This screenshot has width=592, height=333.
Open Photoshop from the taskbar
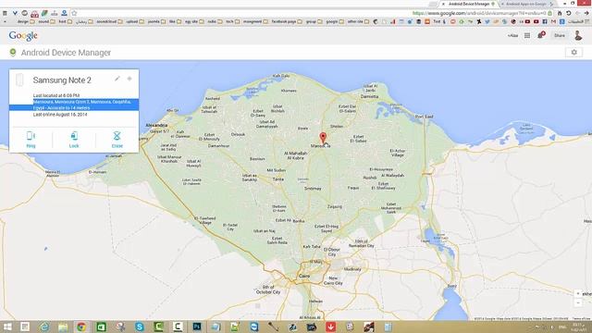(197, 327)
